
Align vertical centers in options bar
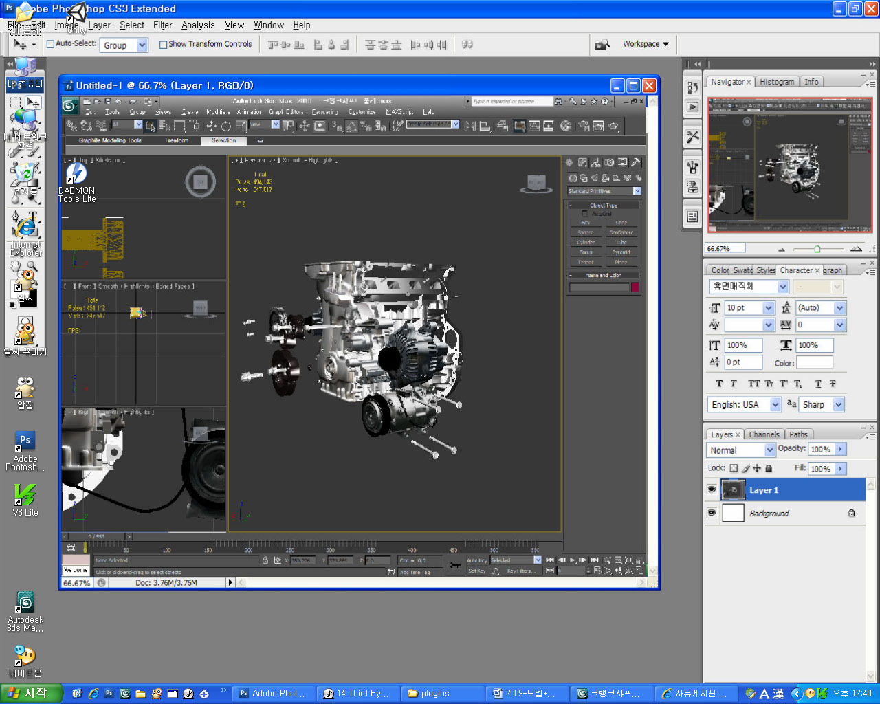tap(286, 45)
